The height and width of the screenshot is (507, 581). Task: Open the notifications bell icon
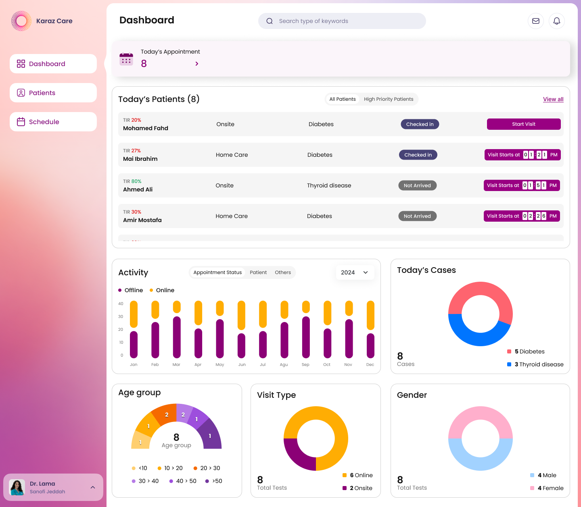click(557, 21)
